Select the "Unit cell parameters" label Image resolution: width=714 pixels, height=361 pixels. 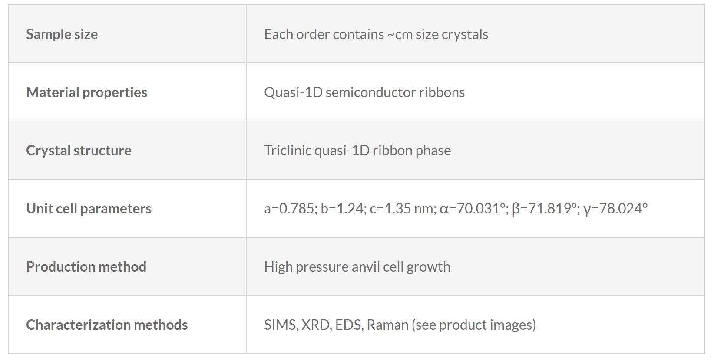89,209
